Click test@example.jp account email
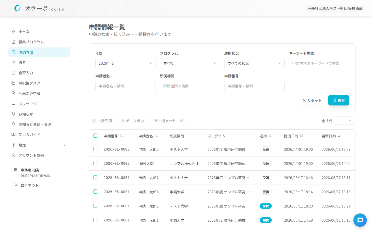Screen dimensions: 372x232 point(35,175)
